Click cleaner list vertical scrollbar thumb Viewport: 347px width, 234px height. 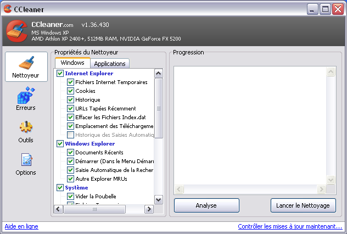[x=159, y=108]
